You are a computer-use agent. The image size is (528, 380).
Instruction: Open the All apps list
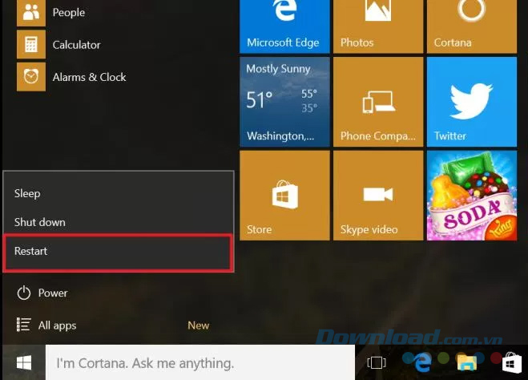(x=46, y=325)
